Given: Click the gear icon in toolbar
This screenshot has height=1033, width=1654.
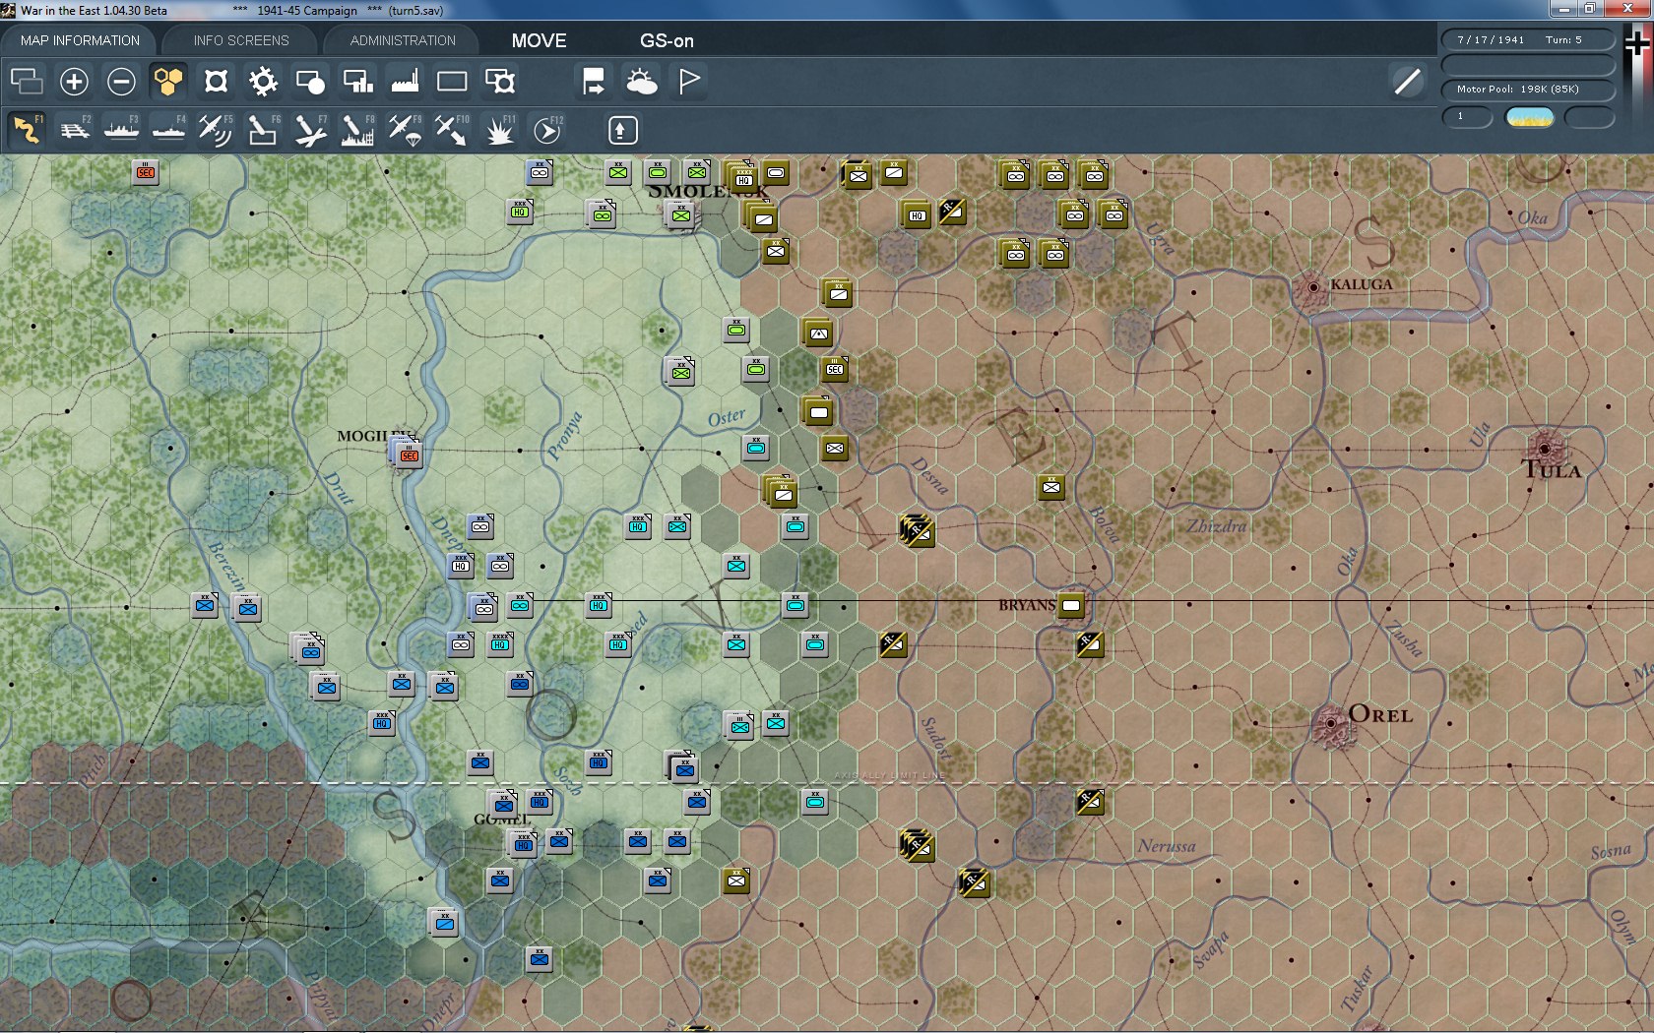Looking at the screenshot, I should (263, 82).
